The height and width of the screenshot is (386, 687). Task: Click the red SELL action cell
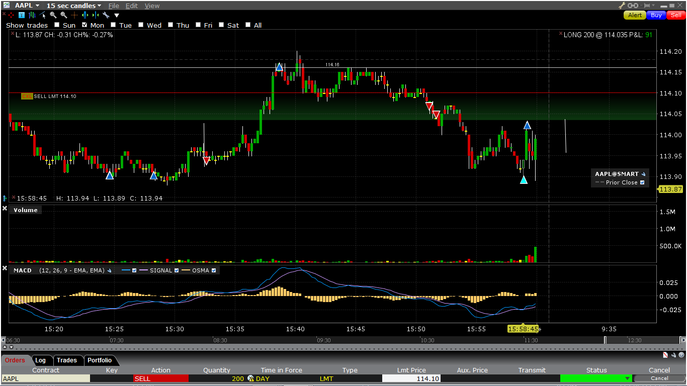tap(161, 378)
